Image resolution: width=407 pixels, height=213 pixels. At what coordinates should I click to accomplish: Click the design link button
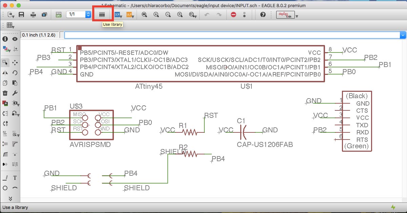(285, 15)
